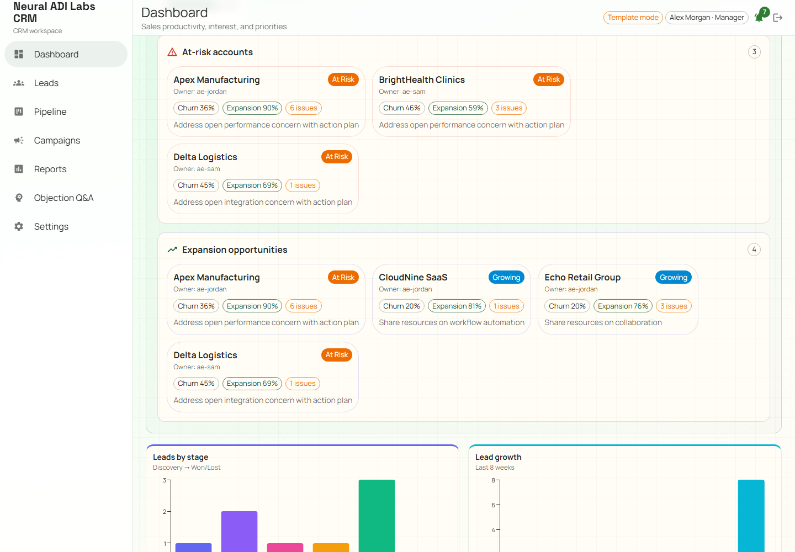Click 3 issues chip on BrightHealth Clinics
Screen dimensions: 795x552
(x=508, y=108)
